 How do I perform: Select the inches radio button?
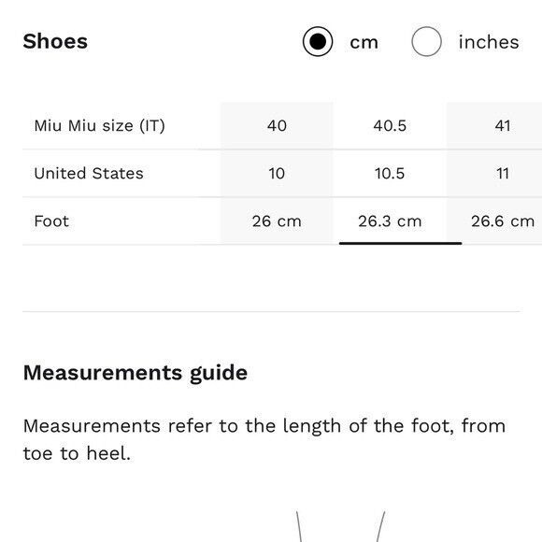click(x=426, y=41)
